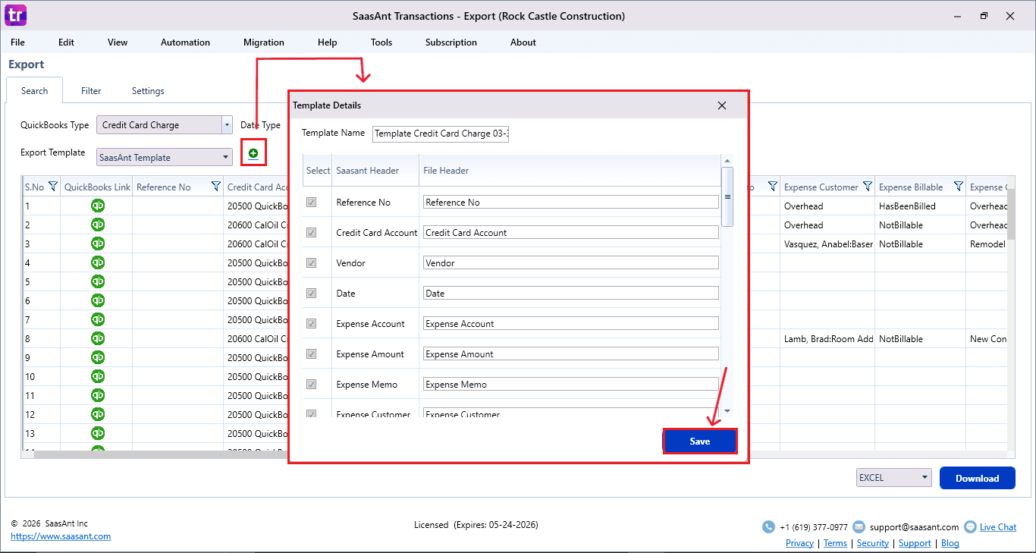
Task: Open the EXCEL file format dropdown
Action: 925,478
